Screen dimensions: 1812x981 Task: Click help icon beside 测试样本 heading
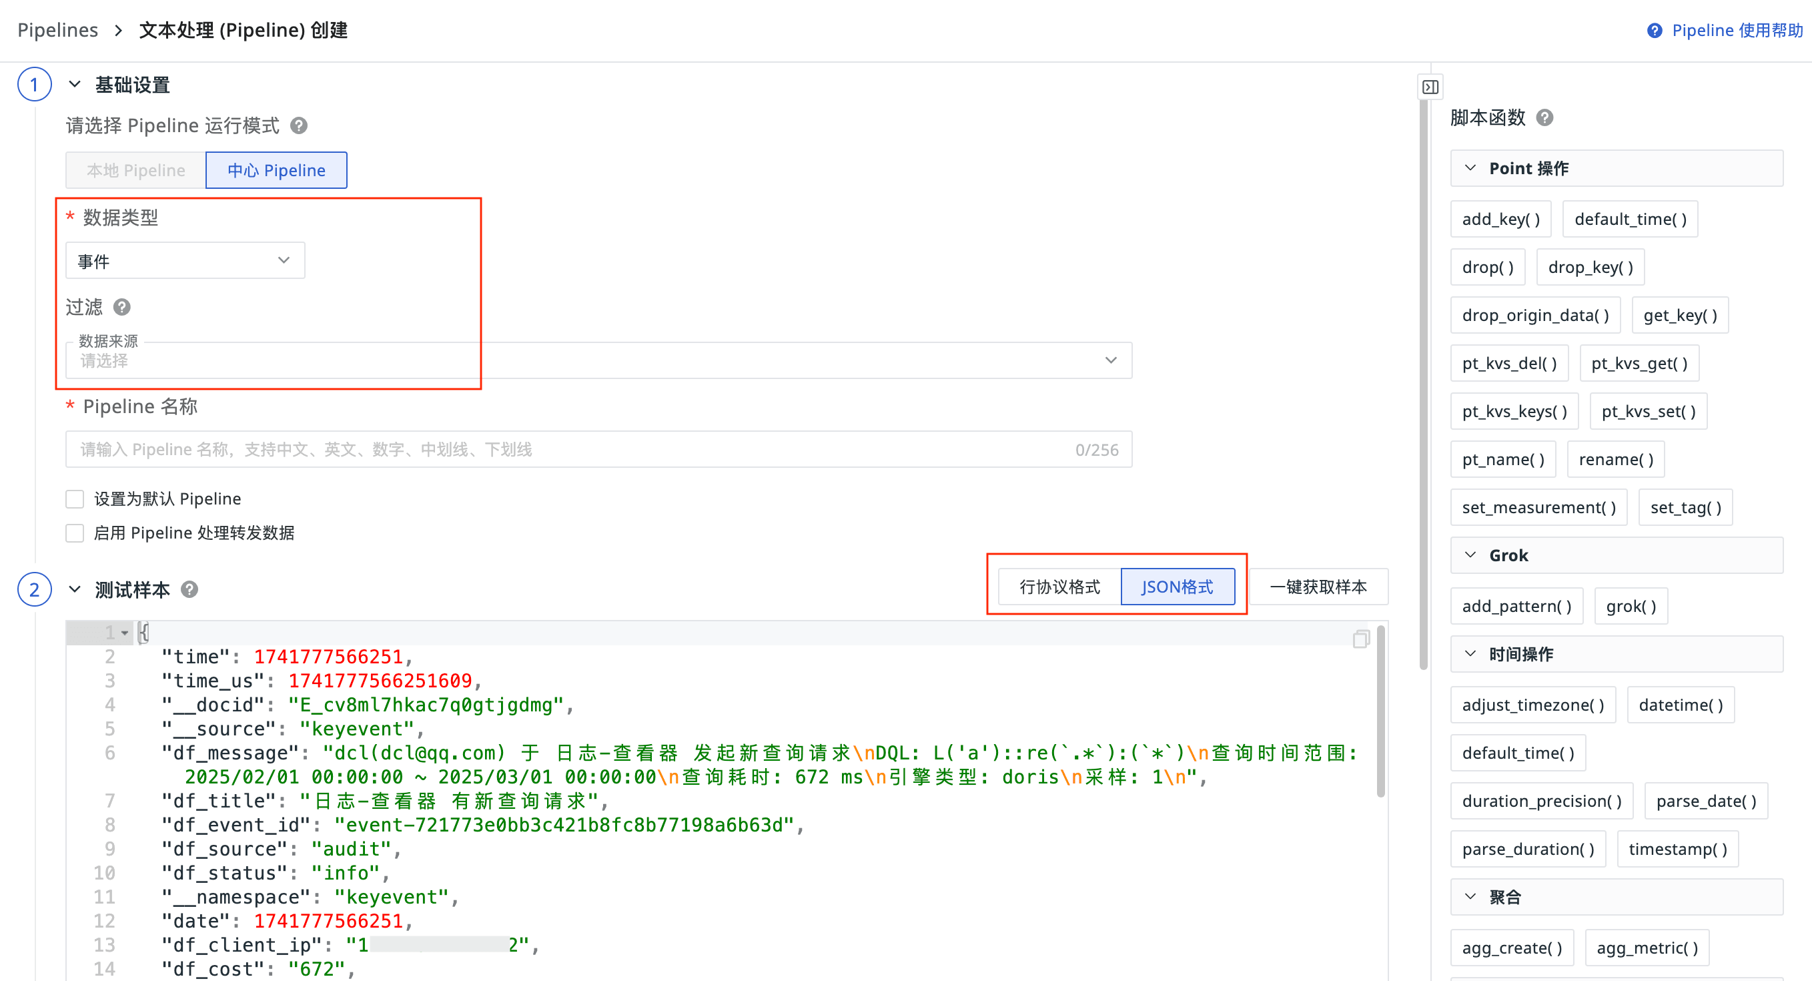[x=189, y=590]
